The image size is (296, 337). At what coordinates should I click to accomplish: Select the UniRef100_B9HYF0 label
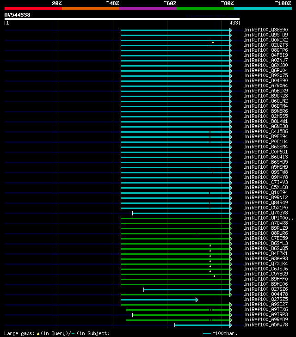(x=265, y=279)
